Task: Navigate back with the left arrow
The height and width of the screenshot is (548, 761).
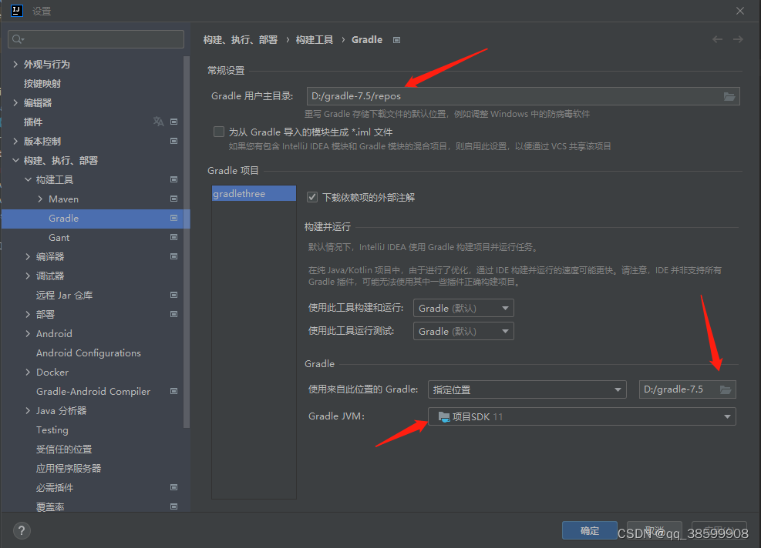Action: [717, 39]
